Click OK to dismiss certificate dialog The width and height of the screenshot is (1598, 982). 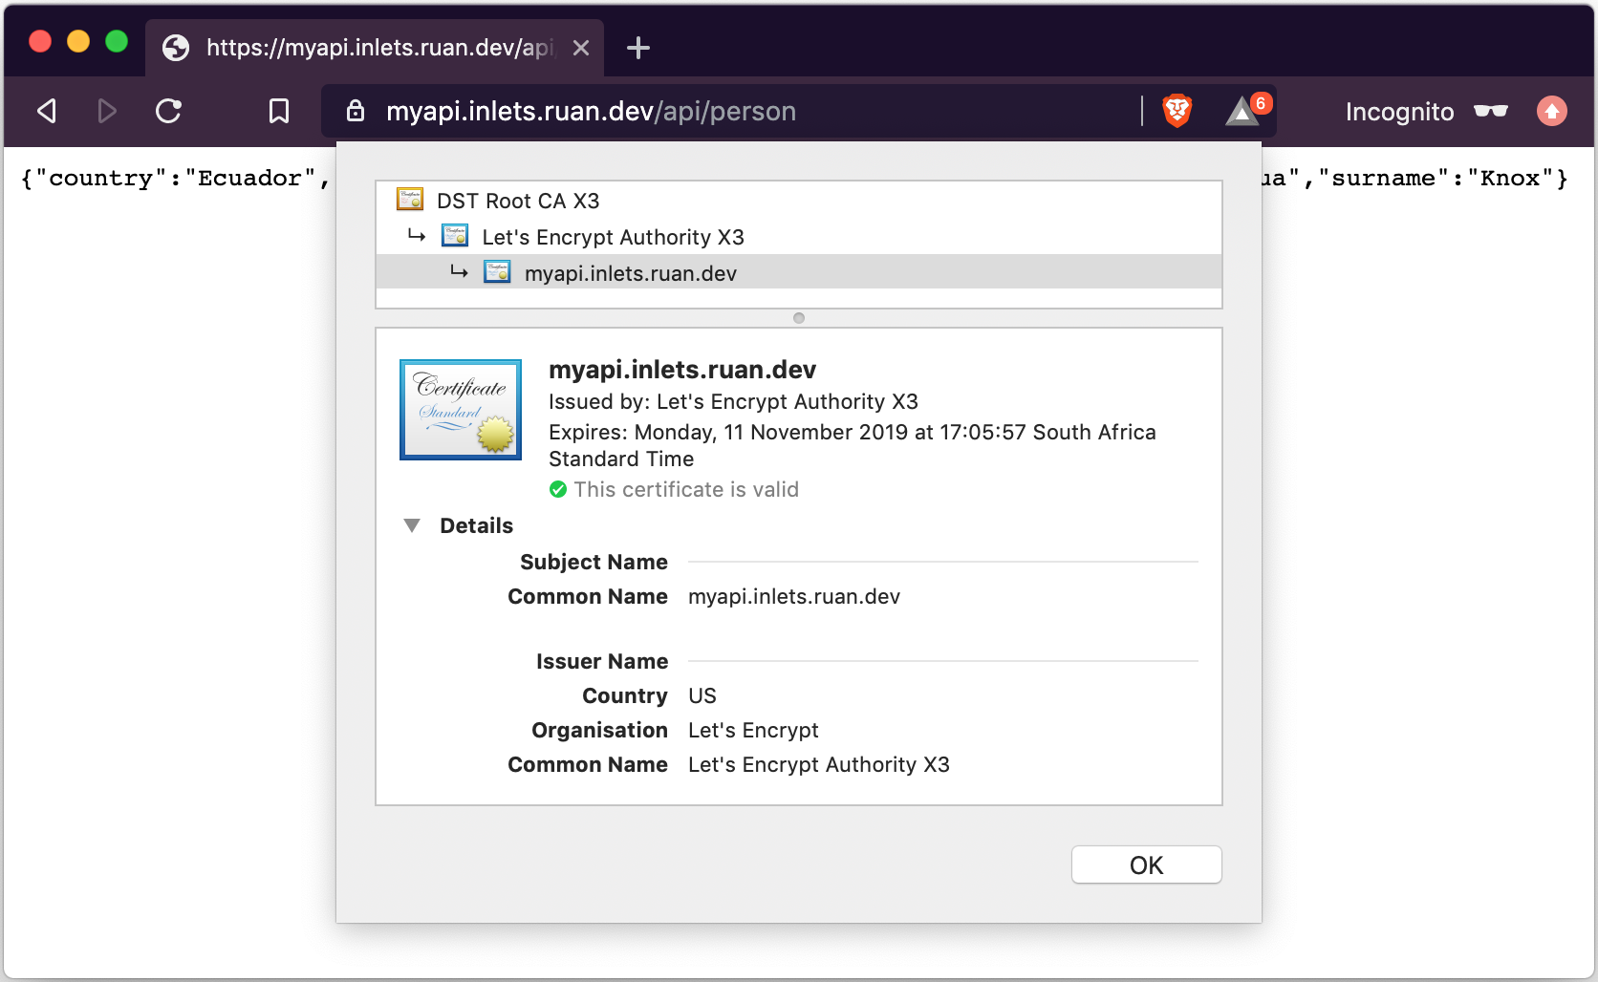(1147, 865)
